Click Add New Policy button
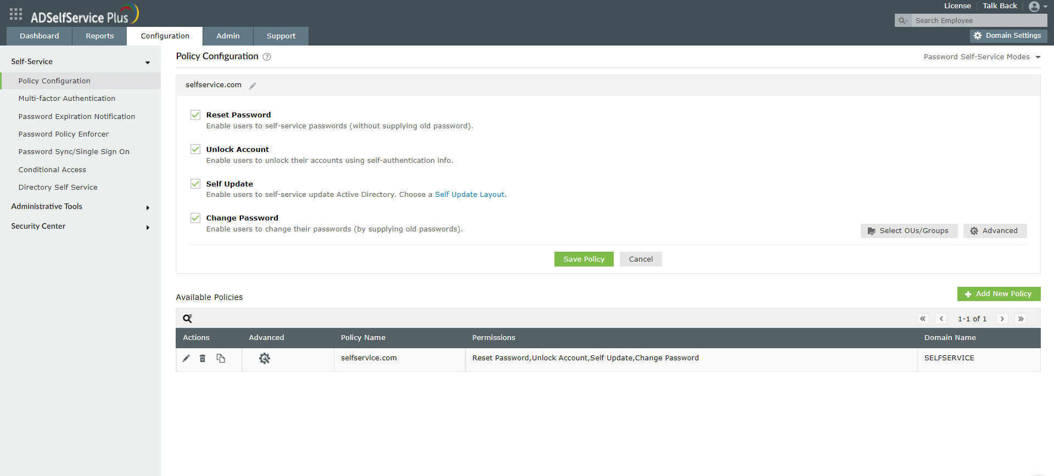 (x=999, y=294)
